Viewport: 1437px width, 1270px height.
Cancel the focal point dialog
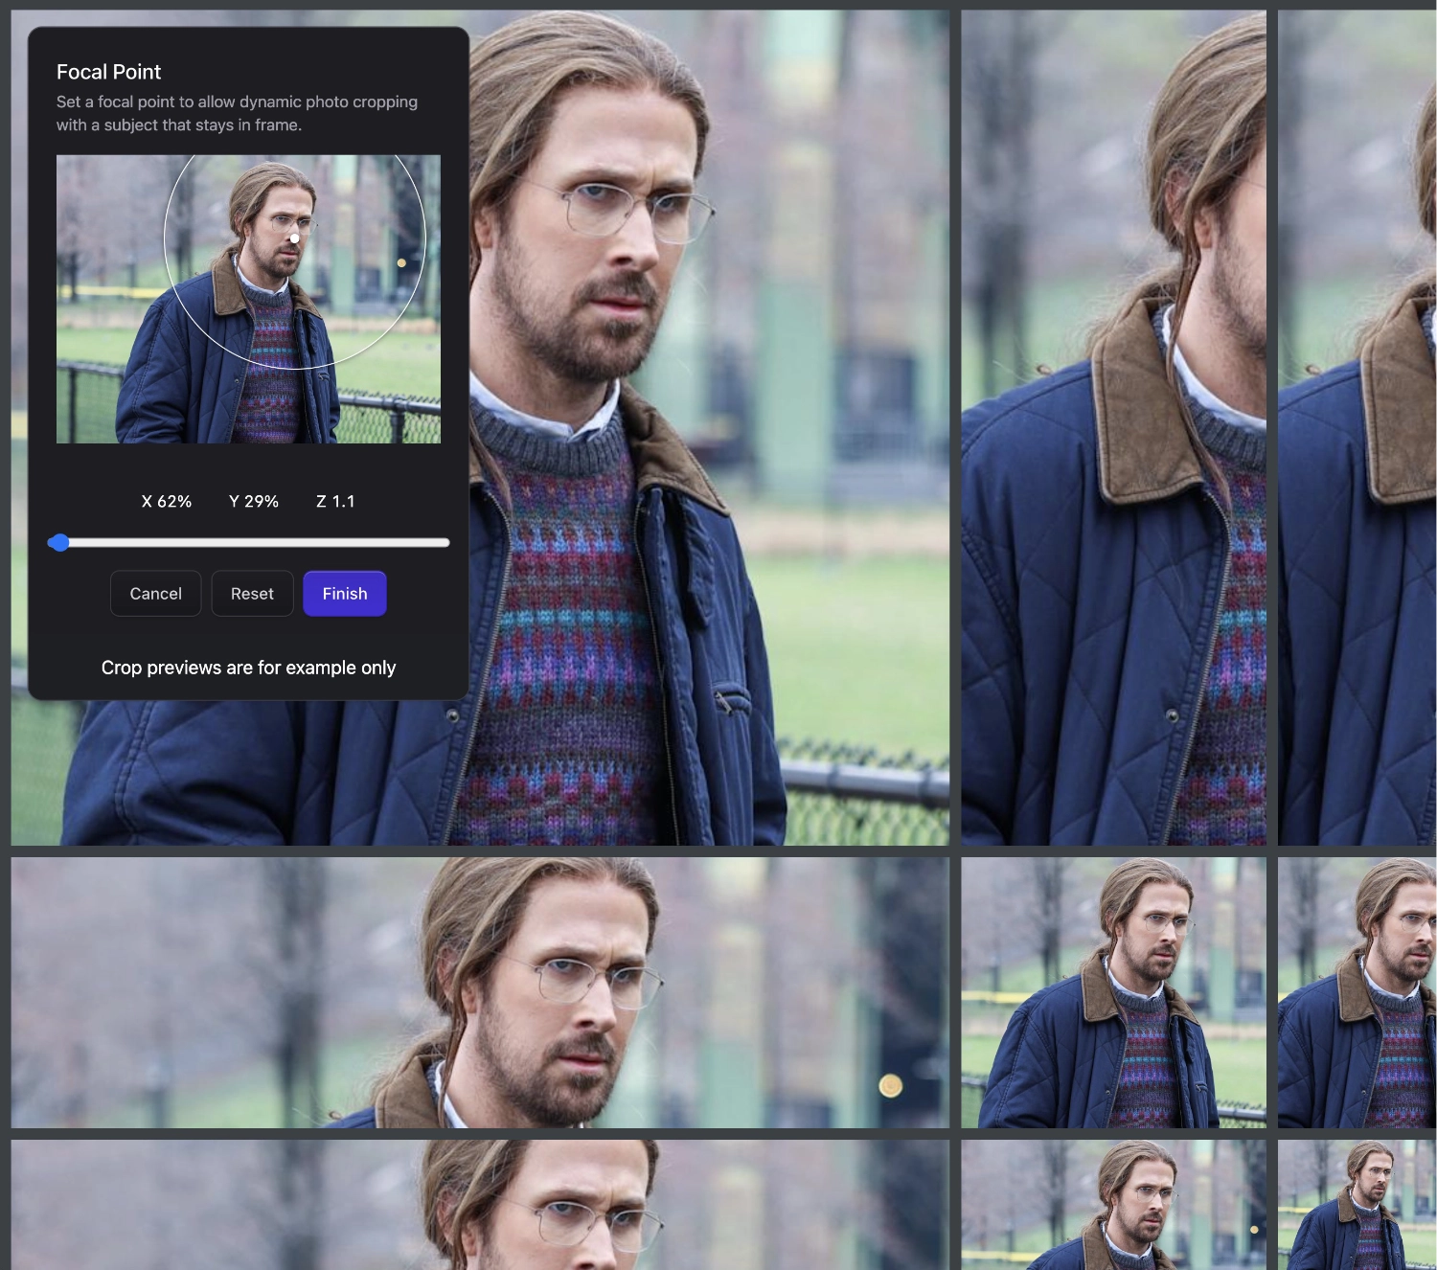(x=155, y=593)
